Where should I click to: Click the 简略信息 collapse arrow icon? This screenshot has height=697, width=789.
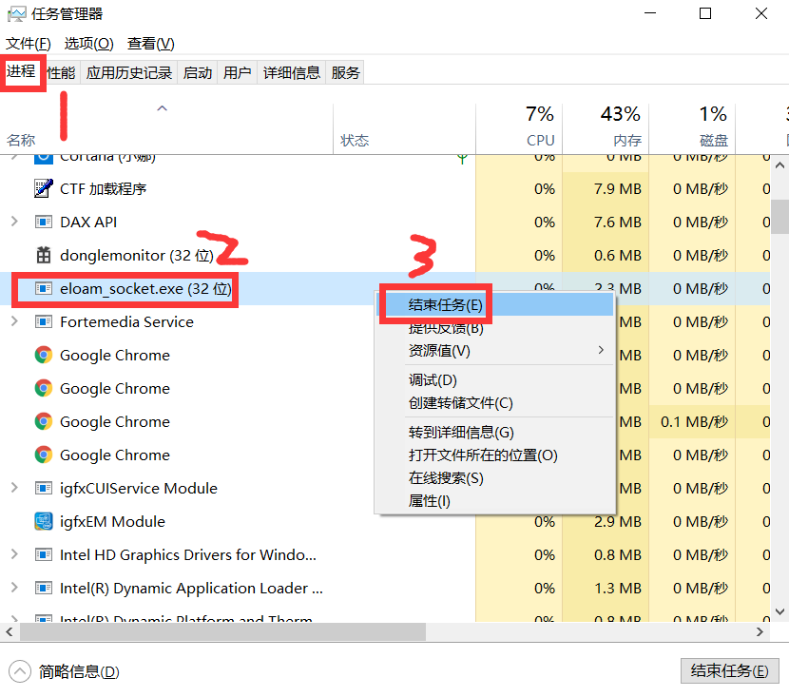(19, 671)
